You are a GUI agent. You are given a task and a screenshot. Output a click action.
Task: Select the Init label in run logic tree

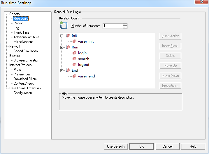tap(74, 36)
